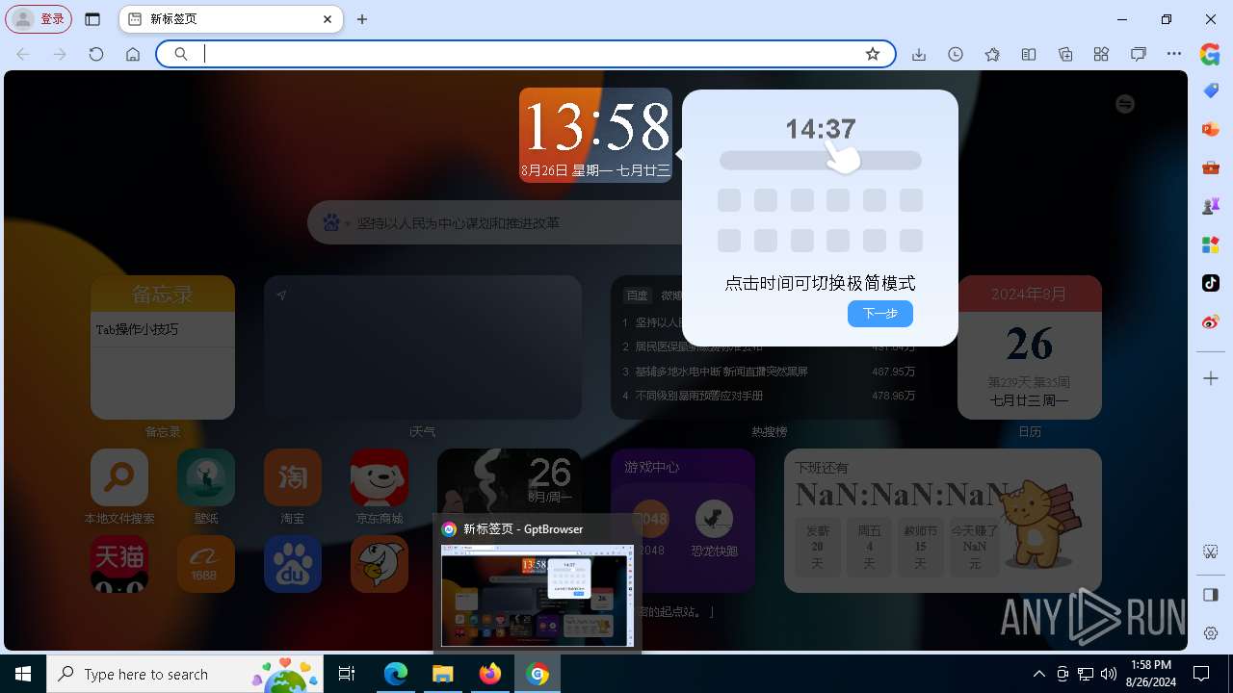Open the TikTok sidebar icon
Viewport: 1233px width, 693px height.
(1211, 283)
